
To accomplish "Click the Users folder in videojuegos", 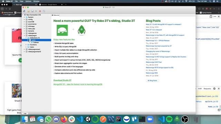I will [x=32, y=47].
